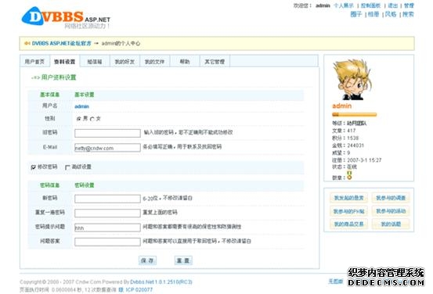Open the 我的文件 tab

pos(155,62)
